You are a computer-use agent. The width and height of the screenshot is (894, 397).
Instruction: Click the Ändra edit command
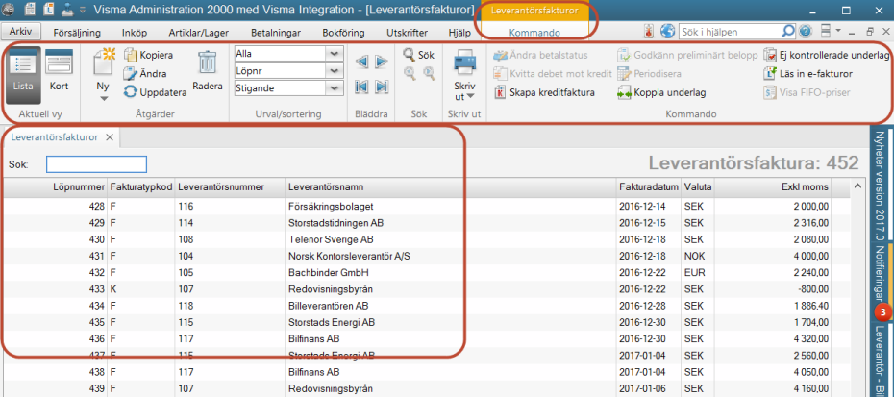click(x=145, y=74)
